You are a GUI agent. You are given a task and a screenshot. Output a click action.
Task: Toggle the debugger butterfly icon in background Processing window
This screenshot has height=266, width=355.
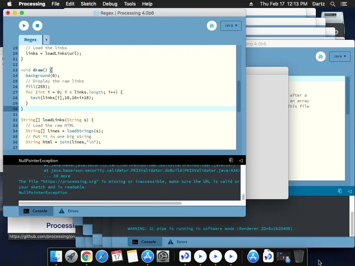tap(321, 56)
